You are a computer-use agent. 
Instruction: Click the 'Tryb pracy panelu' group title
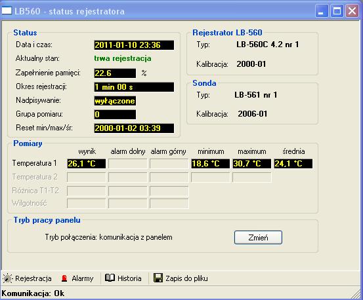point(47,220)
